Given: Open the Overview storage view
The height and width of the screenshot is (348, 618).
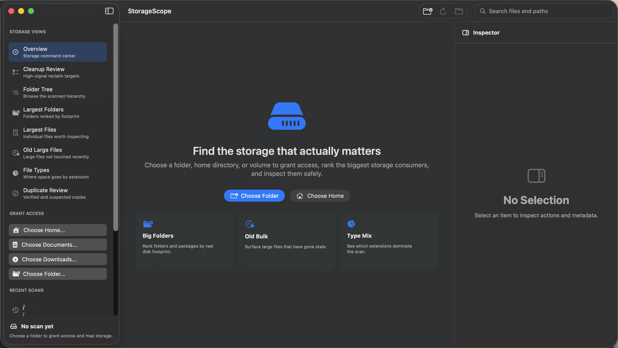Looking at the screenshot, I should (58, 52).
